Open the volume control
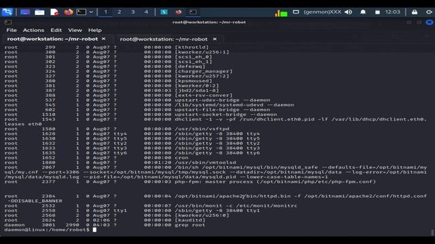Screen dimensions: 435x244 (x=349, y=12)
